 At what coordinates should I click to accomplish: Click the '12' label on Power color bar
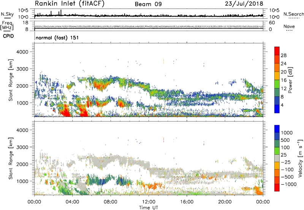pos(283,89)
